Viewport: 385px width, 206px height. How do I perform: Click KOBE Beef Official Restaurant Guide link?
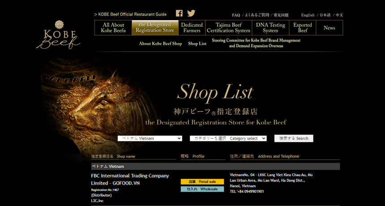tap(130, 14)
